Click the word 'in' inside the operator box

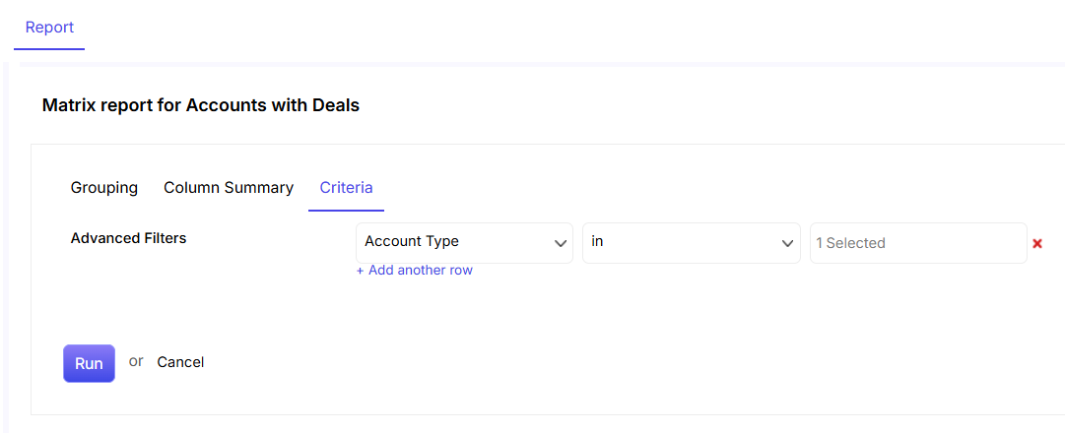pyautogui.click(x=597, y=241)
